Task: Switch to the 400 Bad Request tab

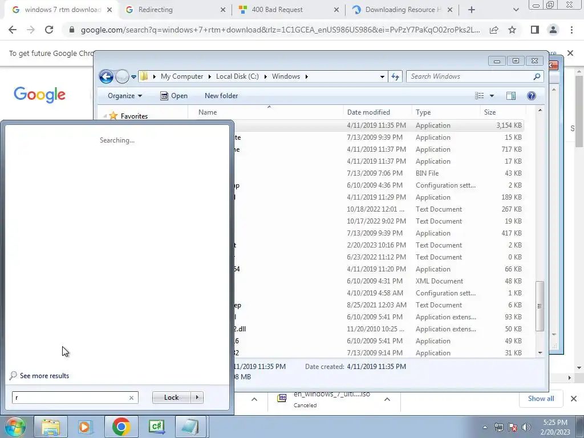Action: click(289, 10)
